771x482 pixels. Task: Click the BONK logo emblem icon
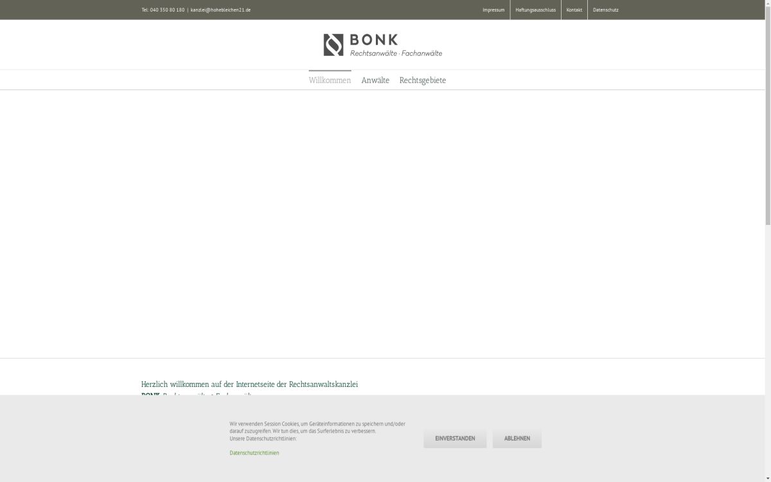point(333,45)
